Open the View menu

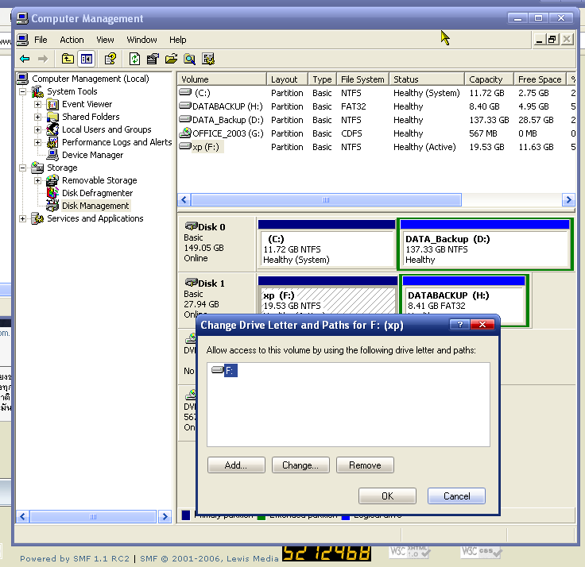(x=105, y=40)
